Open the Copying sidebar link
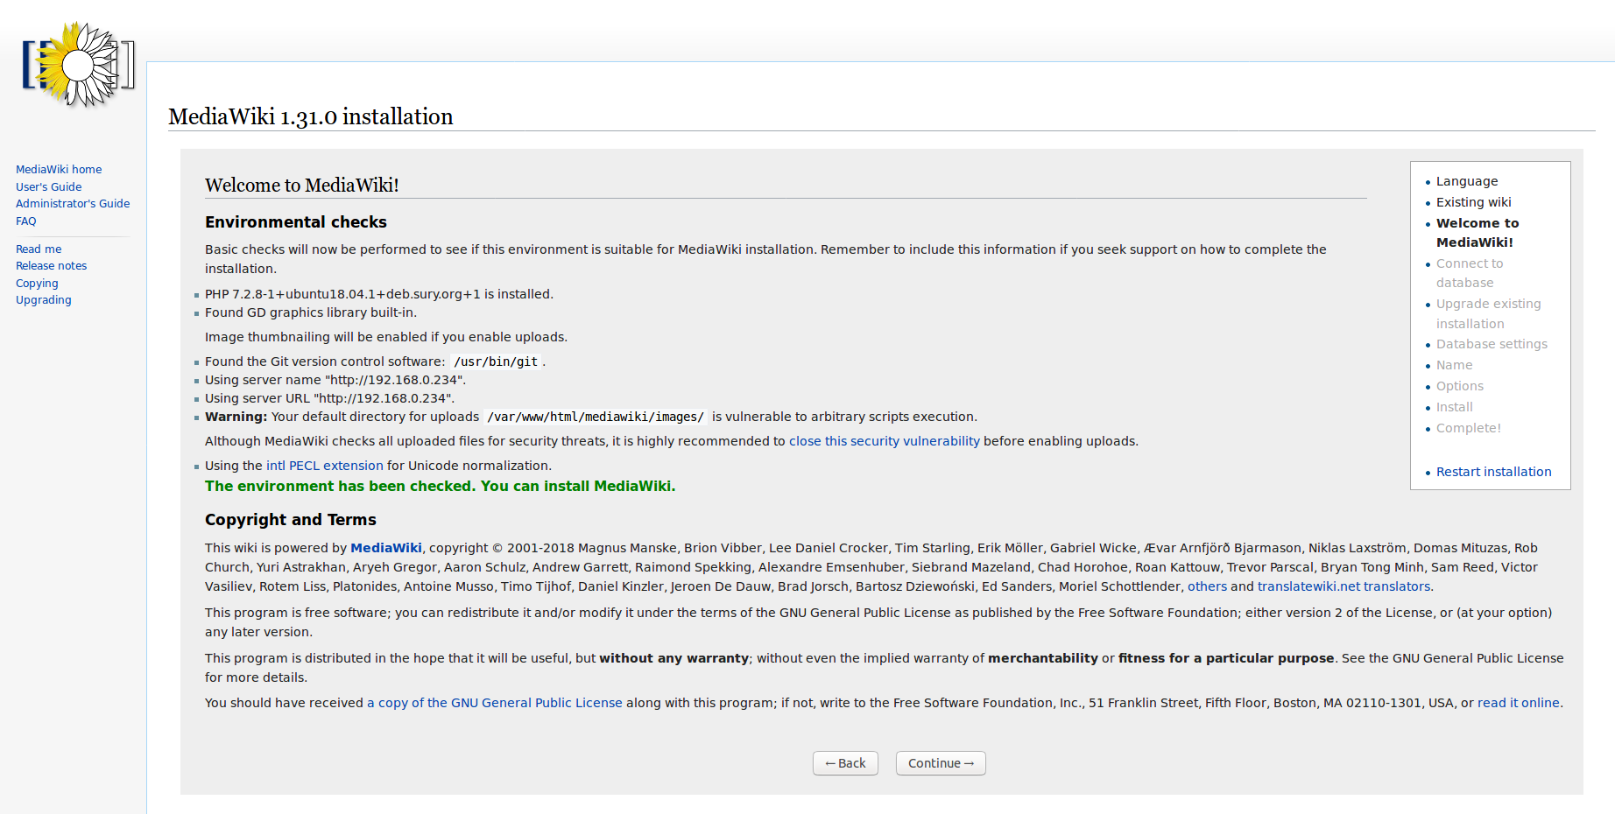Image resolution: width=1615 pixels, height=814 pixels. coord(37,284)
